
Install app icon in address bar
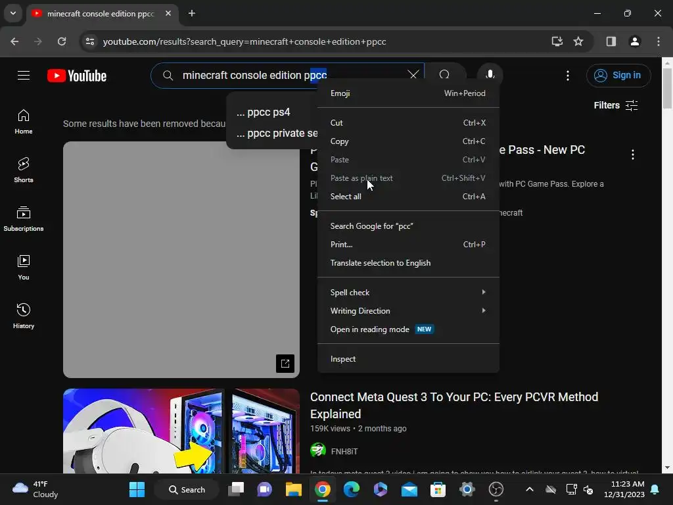coord(557,41)
